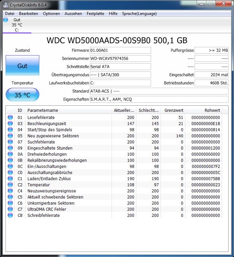Click the Laufwerksbuchstaben field C:

click(x=120, y=83)
